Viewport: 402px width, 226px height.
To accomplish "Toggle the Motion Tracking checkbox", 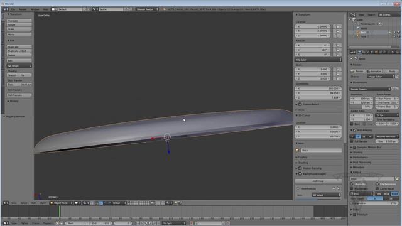I will click(300, 168).
